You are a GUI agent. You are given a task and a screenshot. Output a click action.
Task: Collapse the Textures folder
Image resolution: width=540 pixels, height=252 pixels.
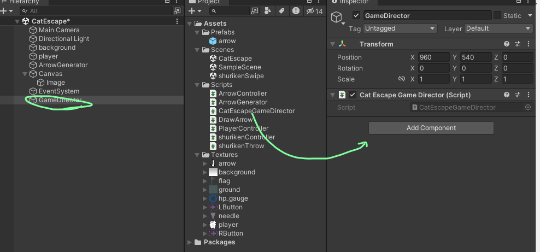point(197,155)
